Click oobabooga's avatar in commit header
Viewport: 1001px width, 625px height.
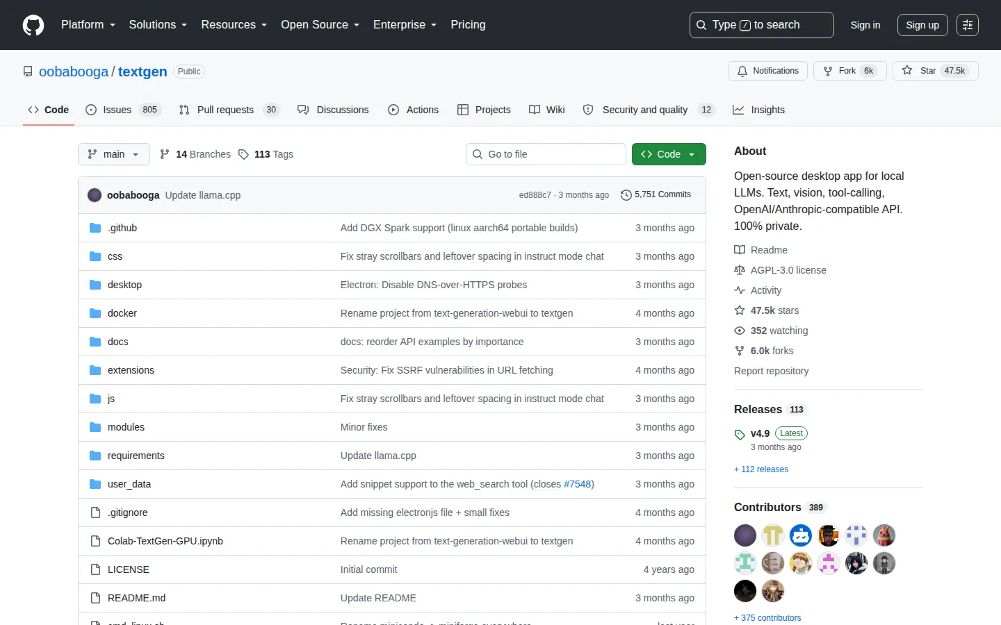pyautogui.click(x=95, y=195)
